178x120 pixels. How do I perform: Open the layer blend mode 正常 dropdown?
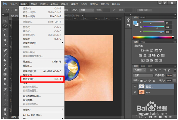pos(143,75)
